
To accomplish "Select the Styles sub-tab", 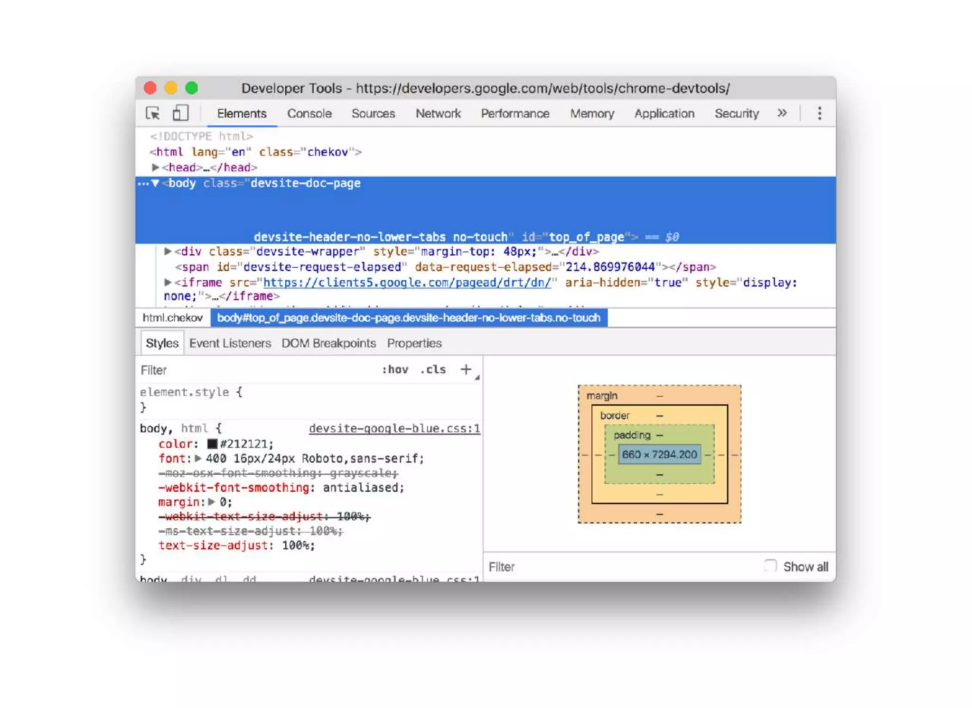I will tap(162, 343).
